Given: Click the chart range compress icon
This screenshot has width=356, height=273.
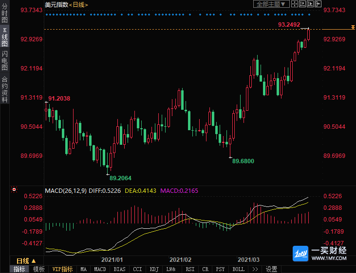Looking at the screenshot, I should click(302, 4).
